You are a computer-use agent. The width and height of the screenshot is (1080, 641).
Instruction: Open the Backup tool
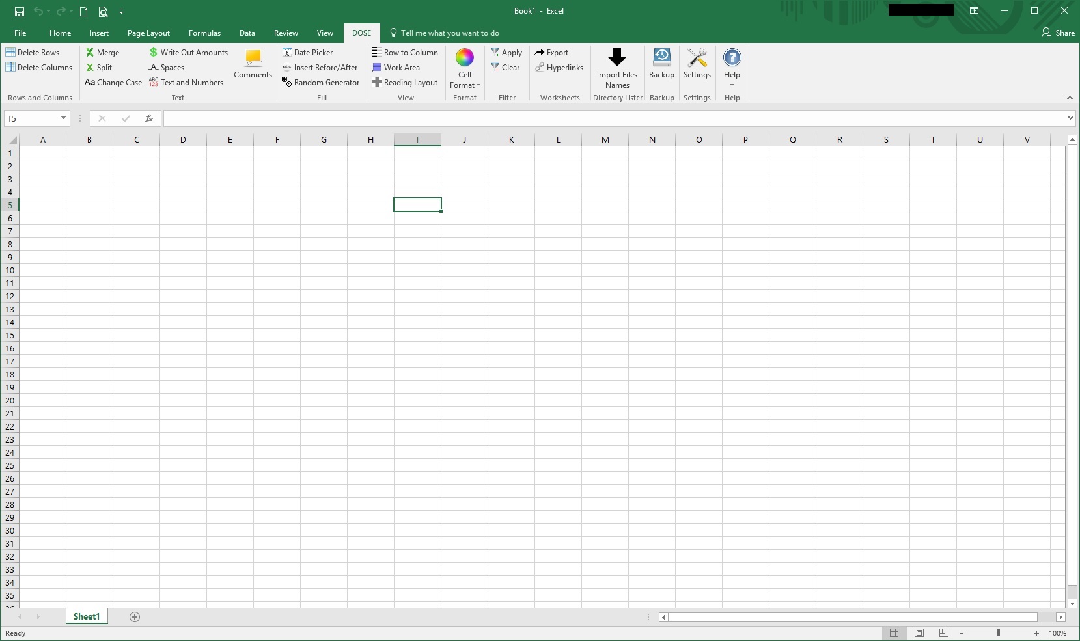click(661, 64)
